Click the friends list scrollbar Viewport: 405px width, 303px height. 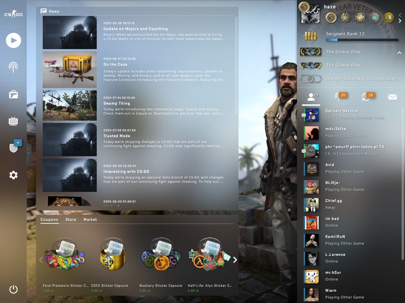click(x=402, y=183)
